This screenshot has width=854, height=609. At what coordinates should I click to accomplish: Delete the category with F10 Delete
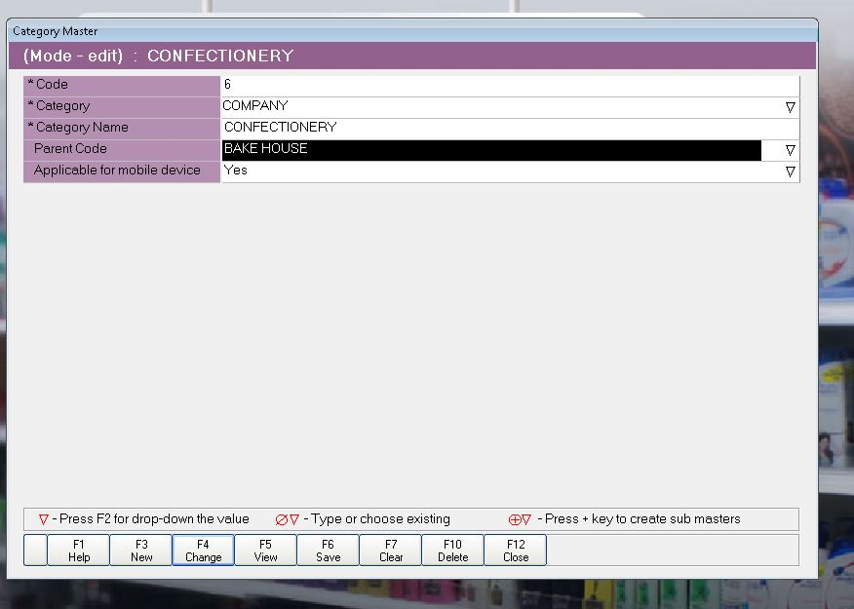[x=452, y=551]
